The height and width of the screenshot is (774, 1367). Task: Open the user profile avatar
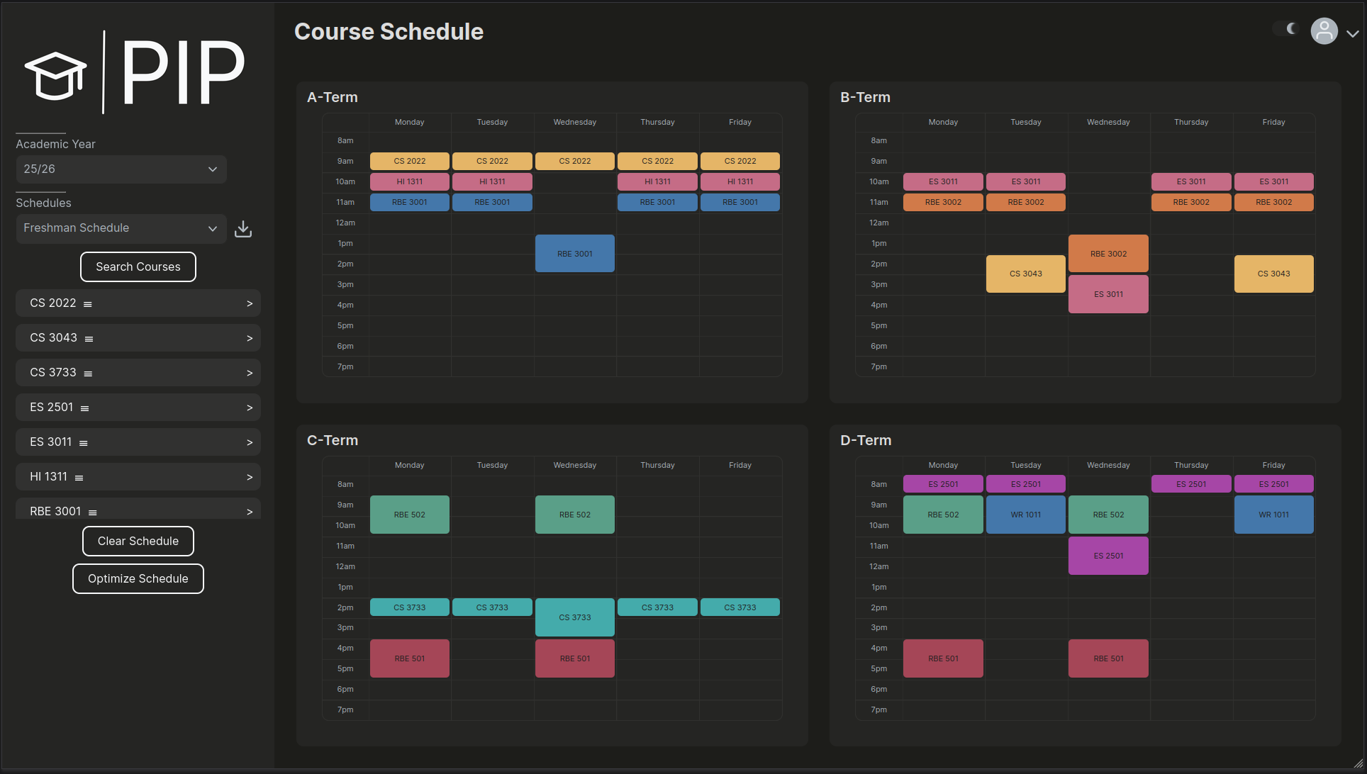[1324, 31]
